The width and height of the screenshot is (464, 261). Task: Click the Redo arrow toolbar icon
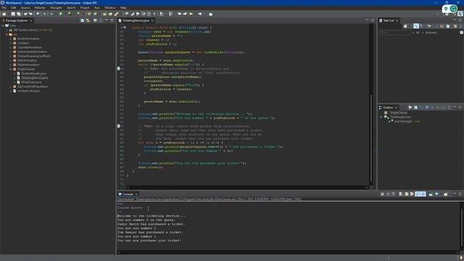point(30,14)
